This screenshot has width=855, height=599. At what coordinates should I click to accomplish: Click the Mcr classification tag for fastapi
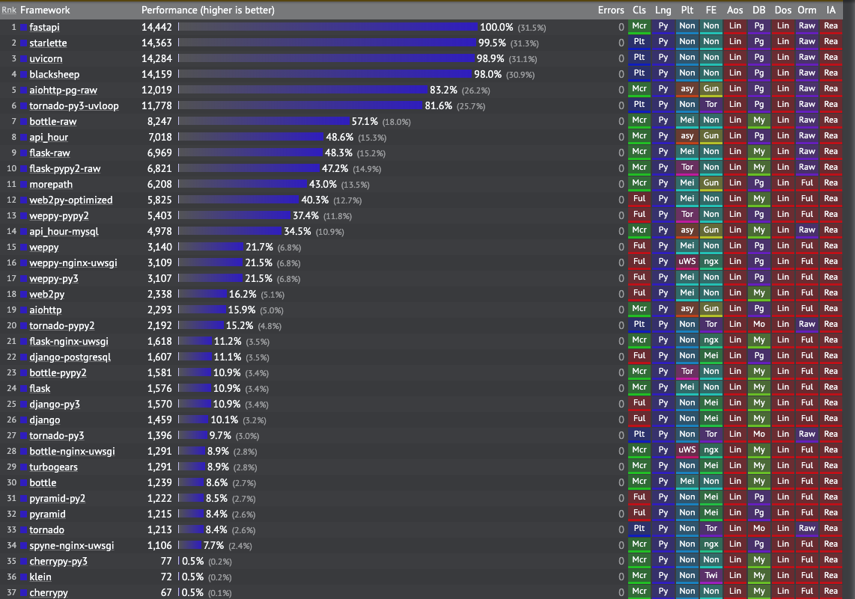click(639, 26)
